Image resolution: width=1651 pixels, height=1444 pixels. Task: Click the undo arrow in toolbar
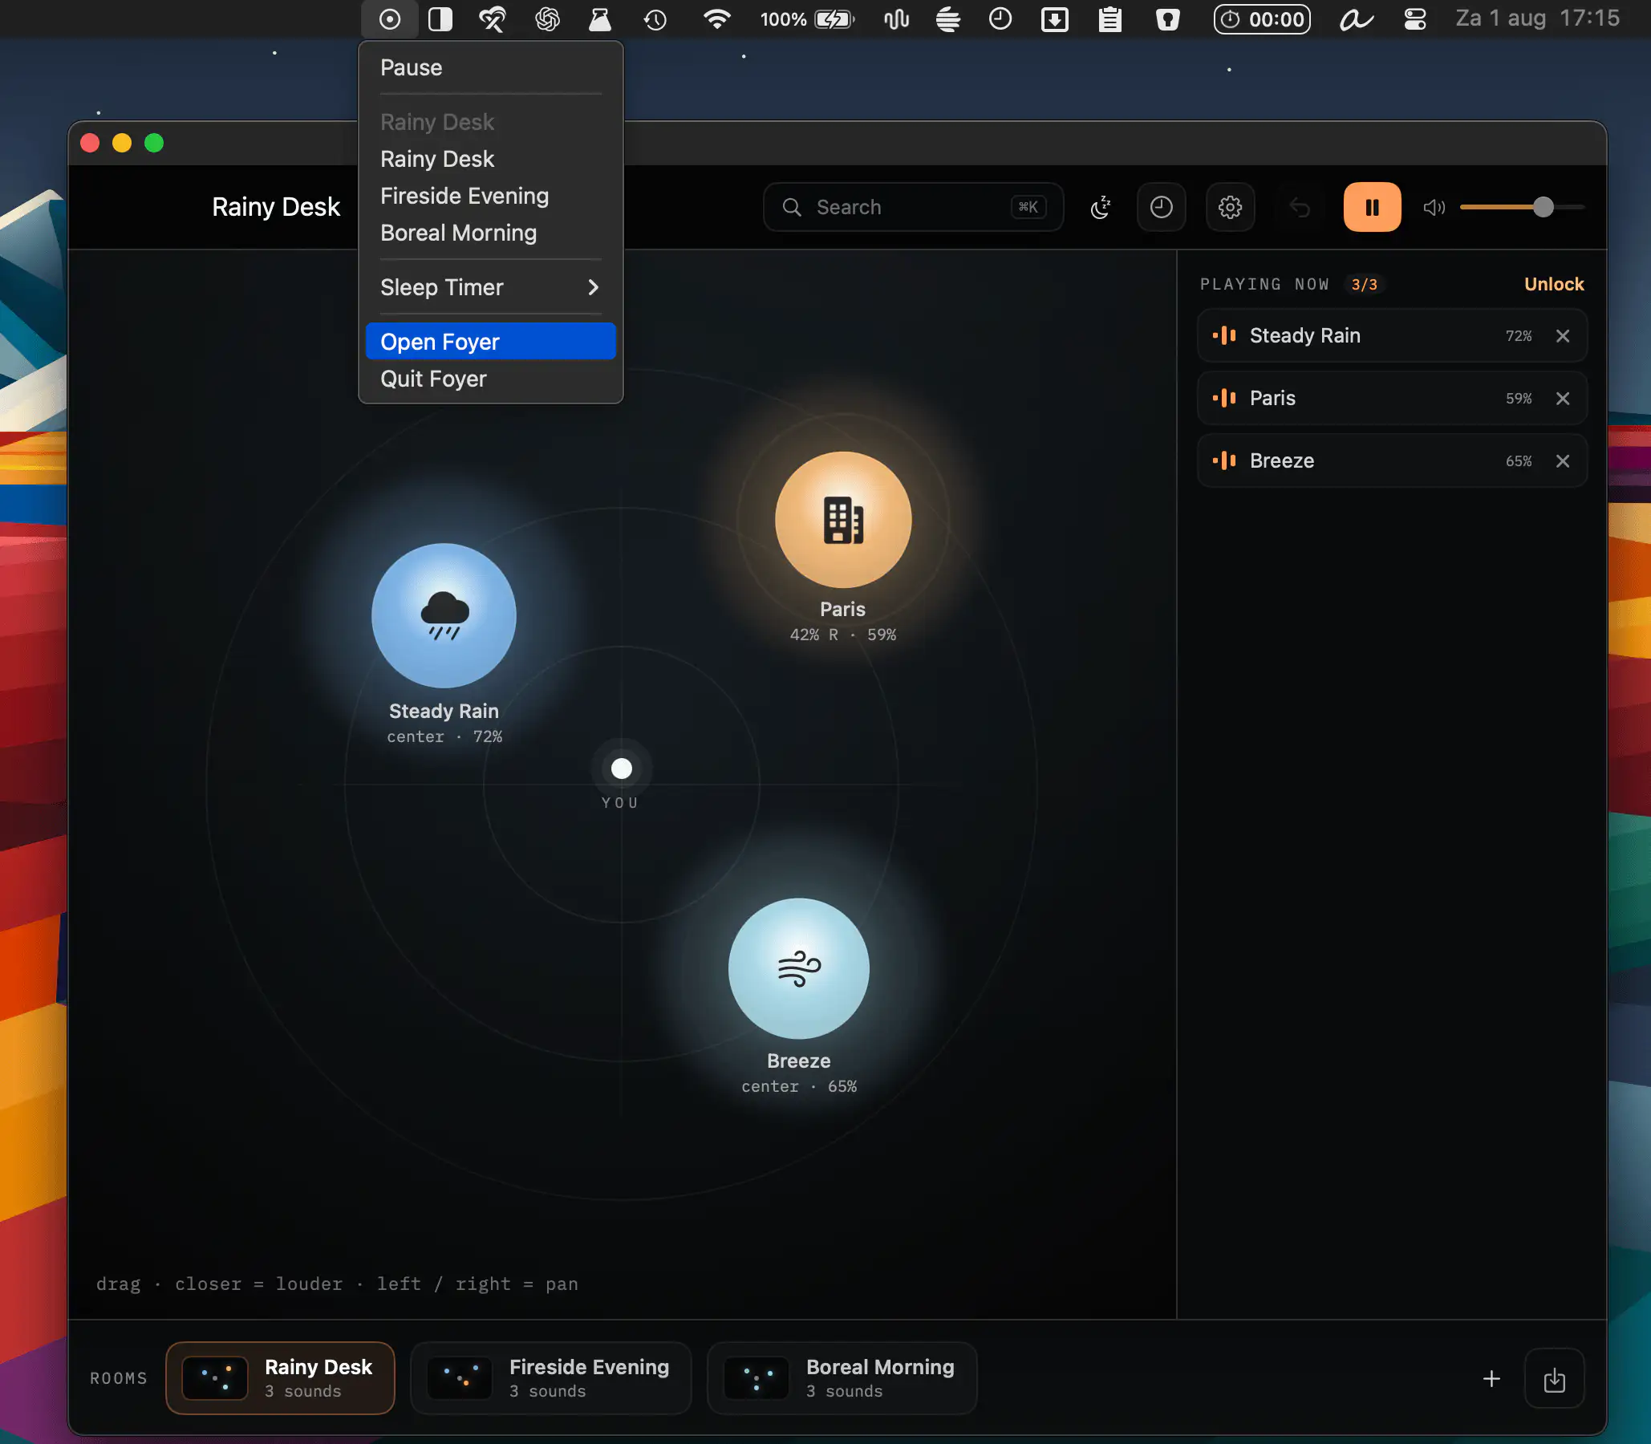pos(1300,207)
